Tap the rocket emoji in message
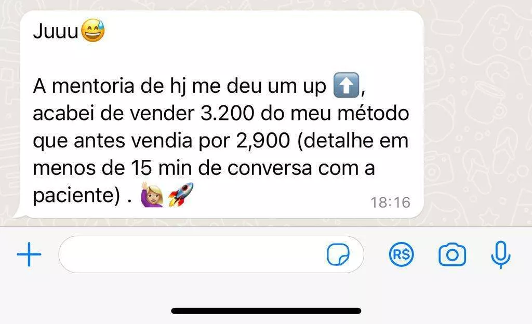The width and height of the screenshot is (532, 324). (181, 195)
